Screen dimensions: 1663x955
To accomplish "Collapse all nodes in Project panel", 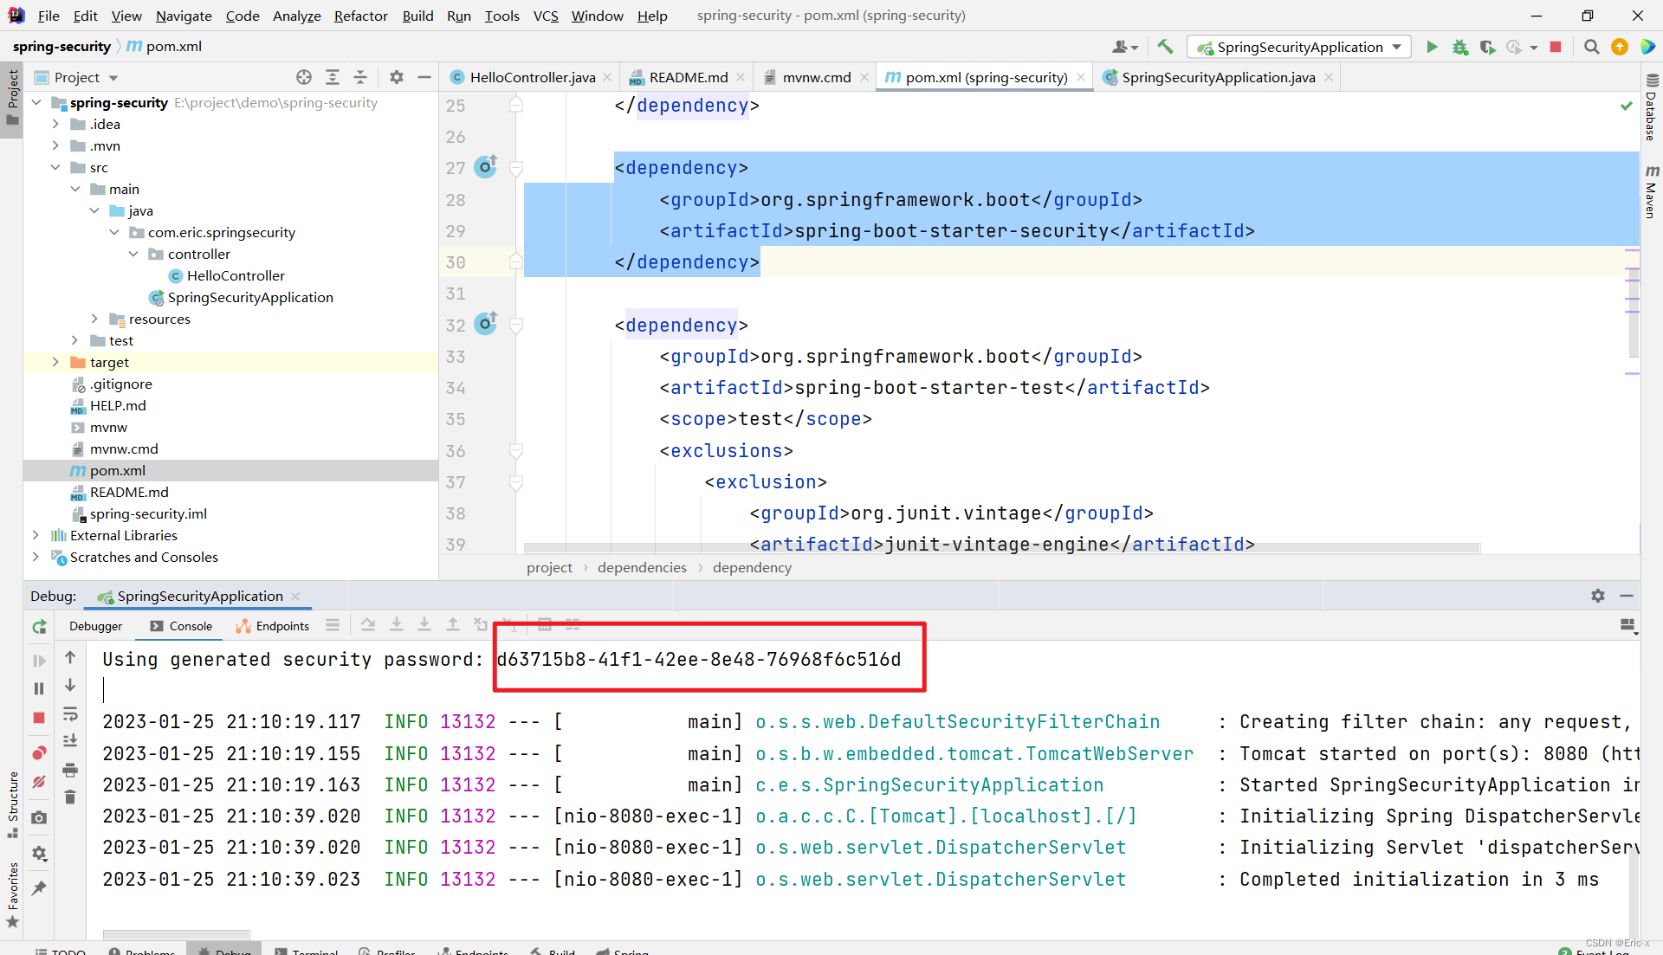I will (x=360, y=77).
